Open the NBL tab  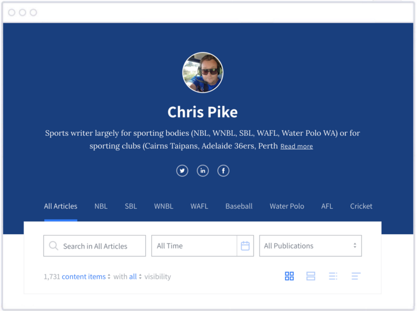(101, 206)
